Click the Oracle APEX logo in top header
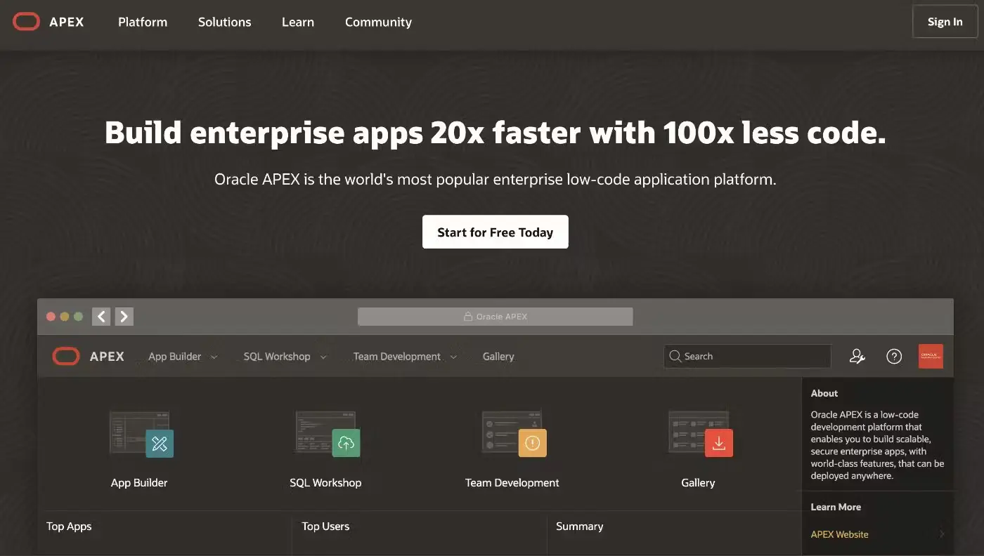This screenshot has width=984, height=556. tap(48, 22)
